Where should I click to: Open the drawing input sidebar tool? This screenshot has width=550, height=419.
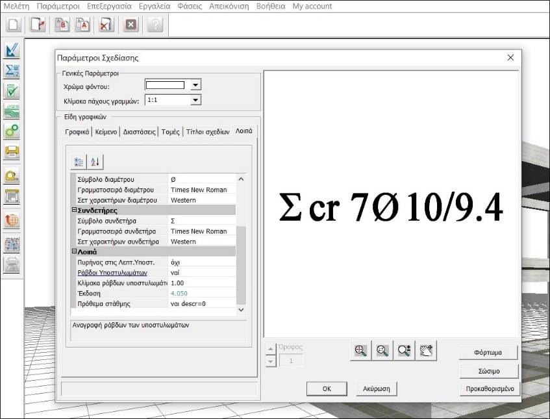click(x=12, y=50)
